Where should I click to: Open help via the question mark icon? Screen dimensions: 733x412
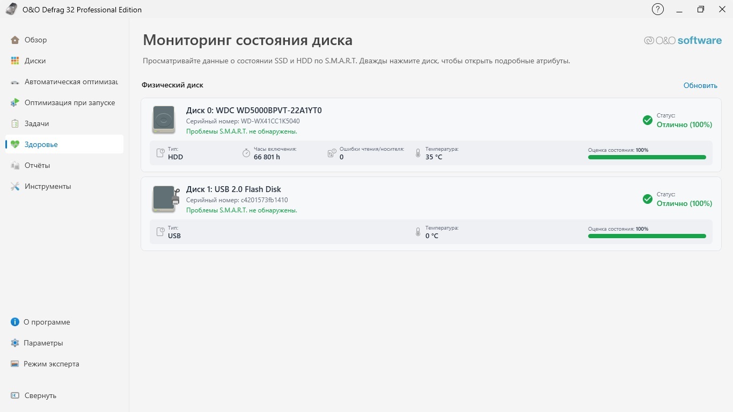tap(657, 9)
